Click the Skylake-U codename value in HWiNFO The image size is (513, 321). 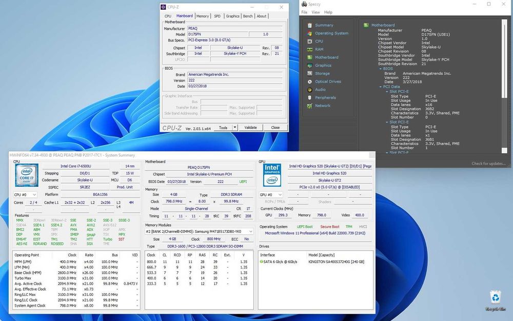tap(85, 180)
